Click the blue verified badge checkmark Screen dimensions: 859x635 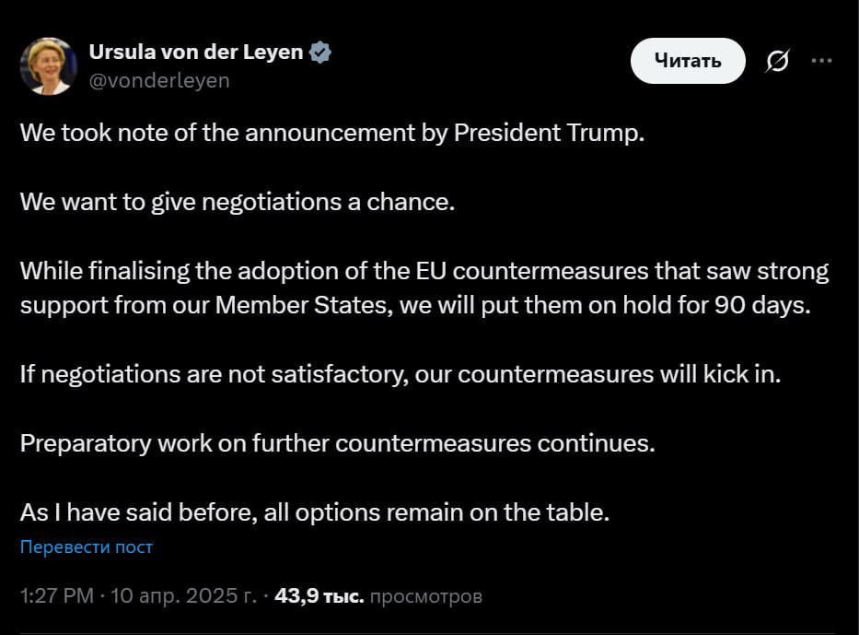click(320, 53)
